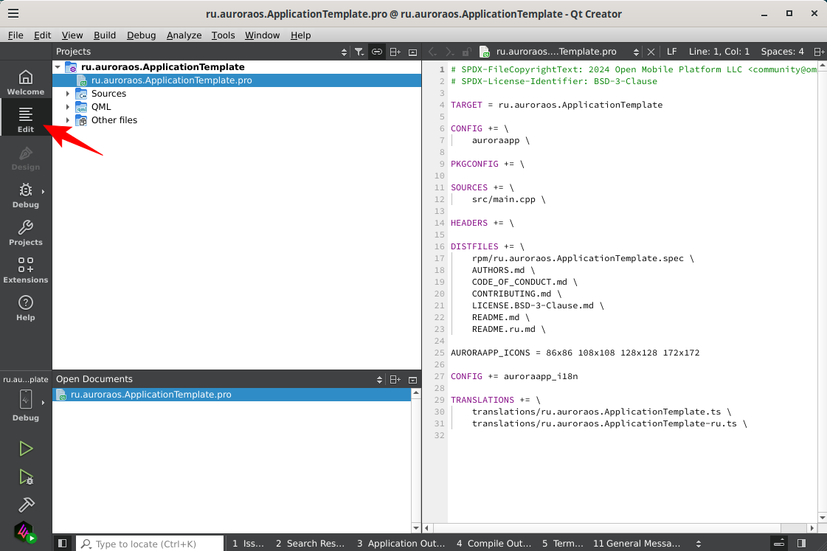Build the project with the hammer icon
This screenshot has width=827, height=551.
26,505
